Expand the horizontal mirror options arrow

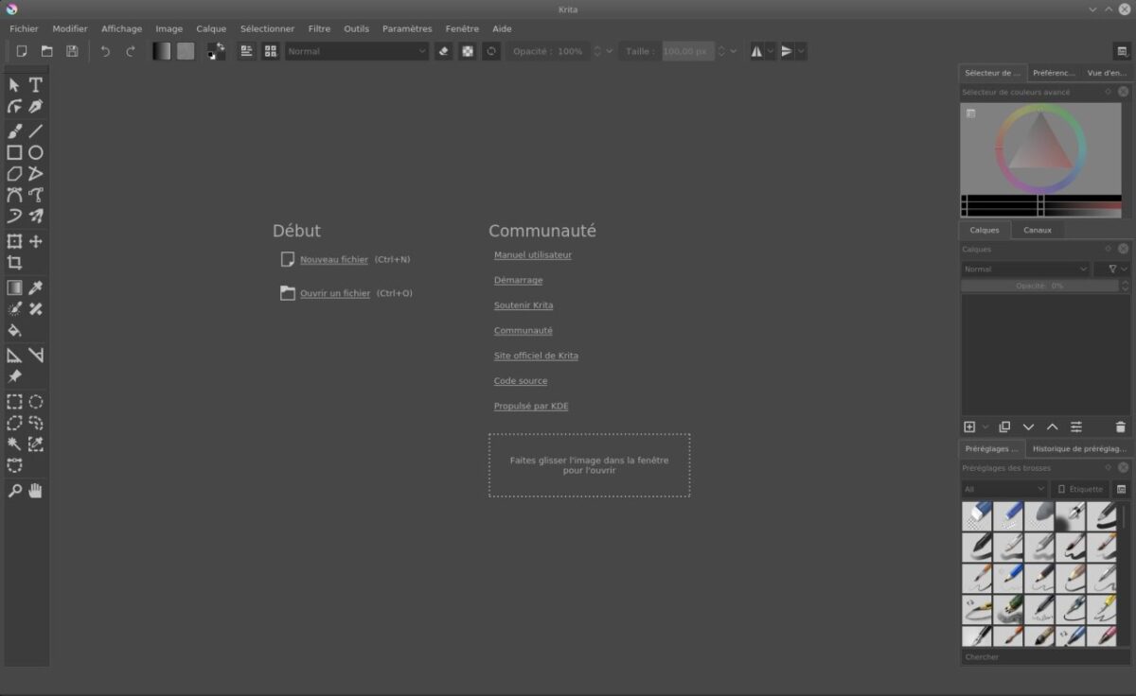coord(771,51)
